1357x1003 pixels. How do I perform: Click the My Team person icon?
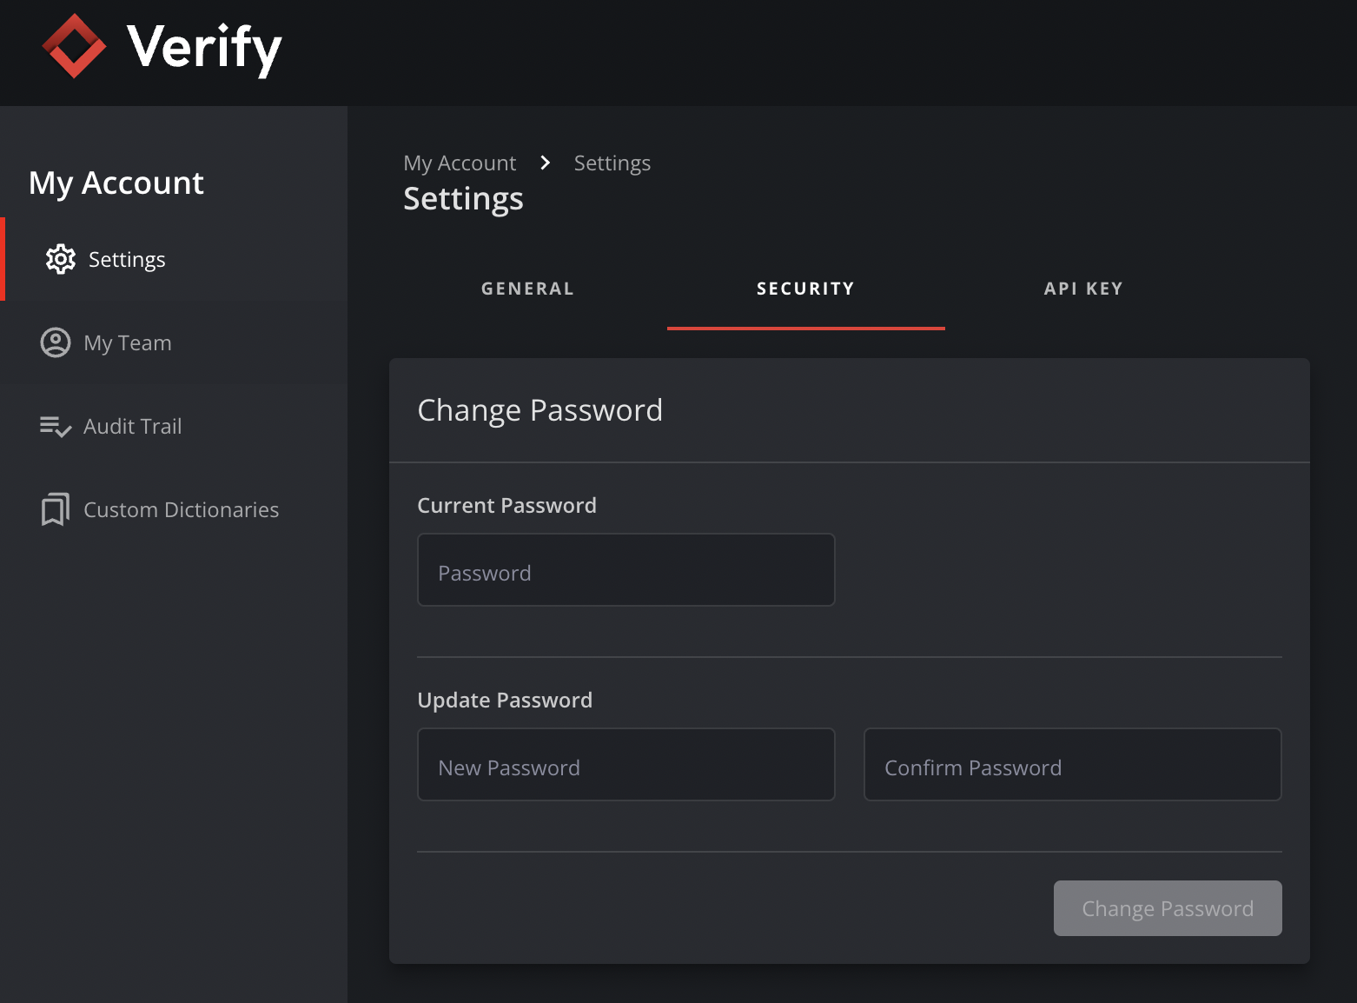coord(56,342)
